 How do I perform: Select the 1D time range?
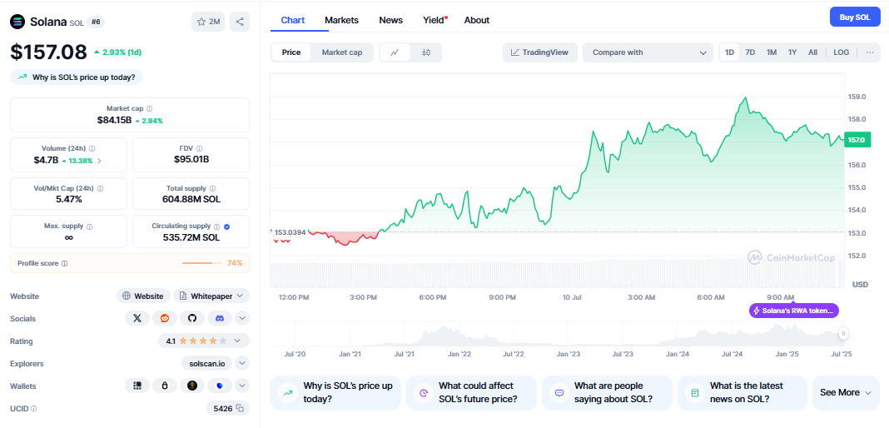(x=730, y=52)
